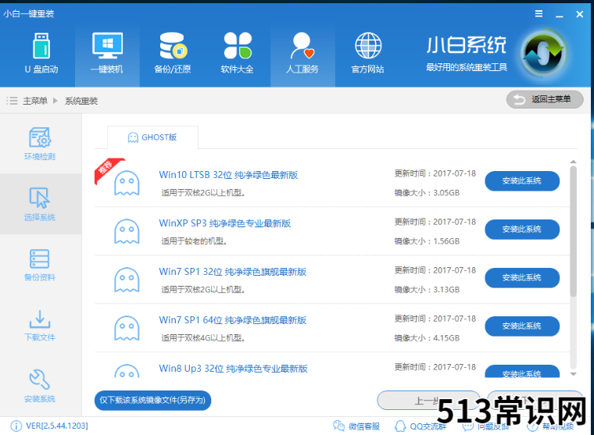Click ghost icon for Win10 LTSB 32位

click(127, 184)
